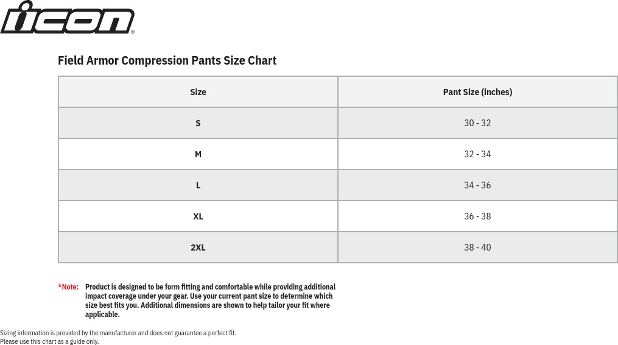Screen dimensions: 618x345
Task: Select the XL size cell
Action: pyautogui.click(x=198, y=216)
